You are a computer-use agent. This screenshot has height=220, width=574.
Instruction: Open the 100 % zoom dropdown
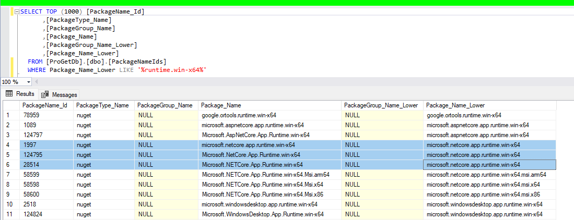coord(28,82)
